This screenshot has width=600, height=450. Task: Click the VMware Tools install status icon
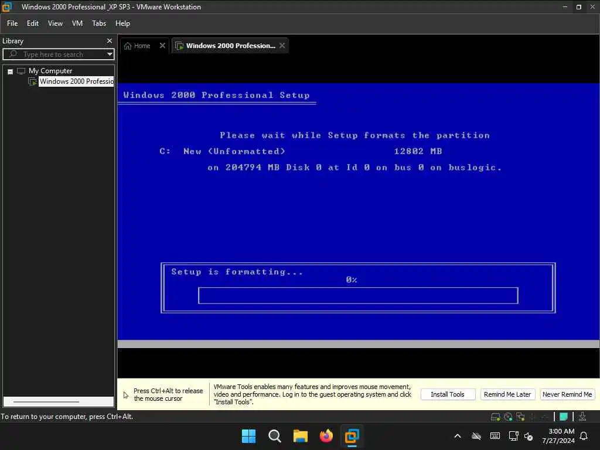point(582,417)
